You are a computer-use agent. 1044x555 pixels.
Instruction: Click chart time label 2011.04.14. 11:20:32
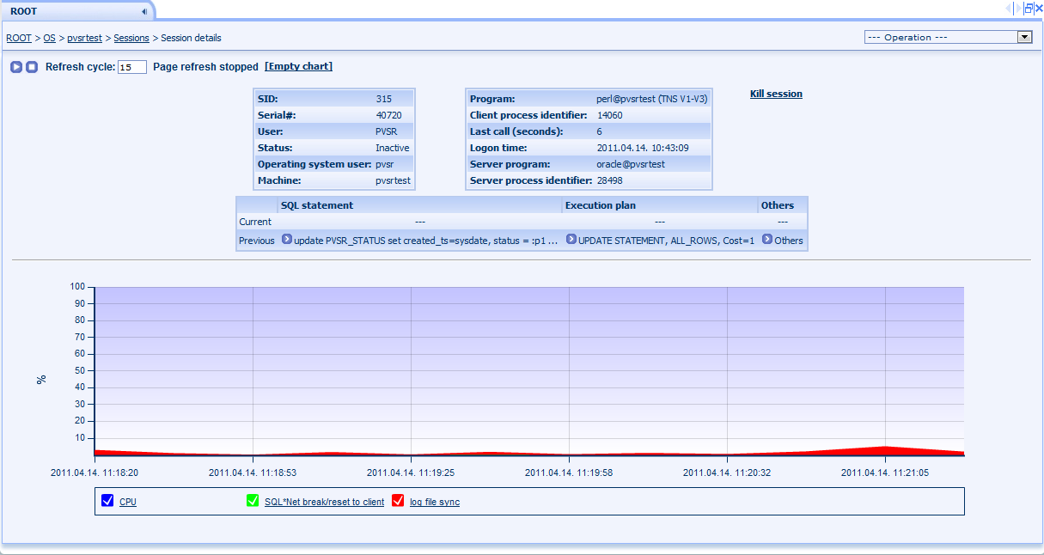click(x=727, y=472)
